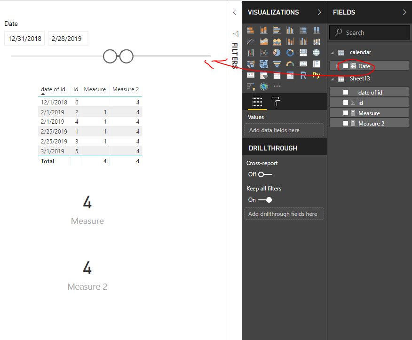Edit the start date 12/31/2018 box

point(24,39)
